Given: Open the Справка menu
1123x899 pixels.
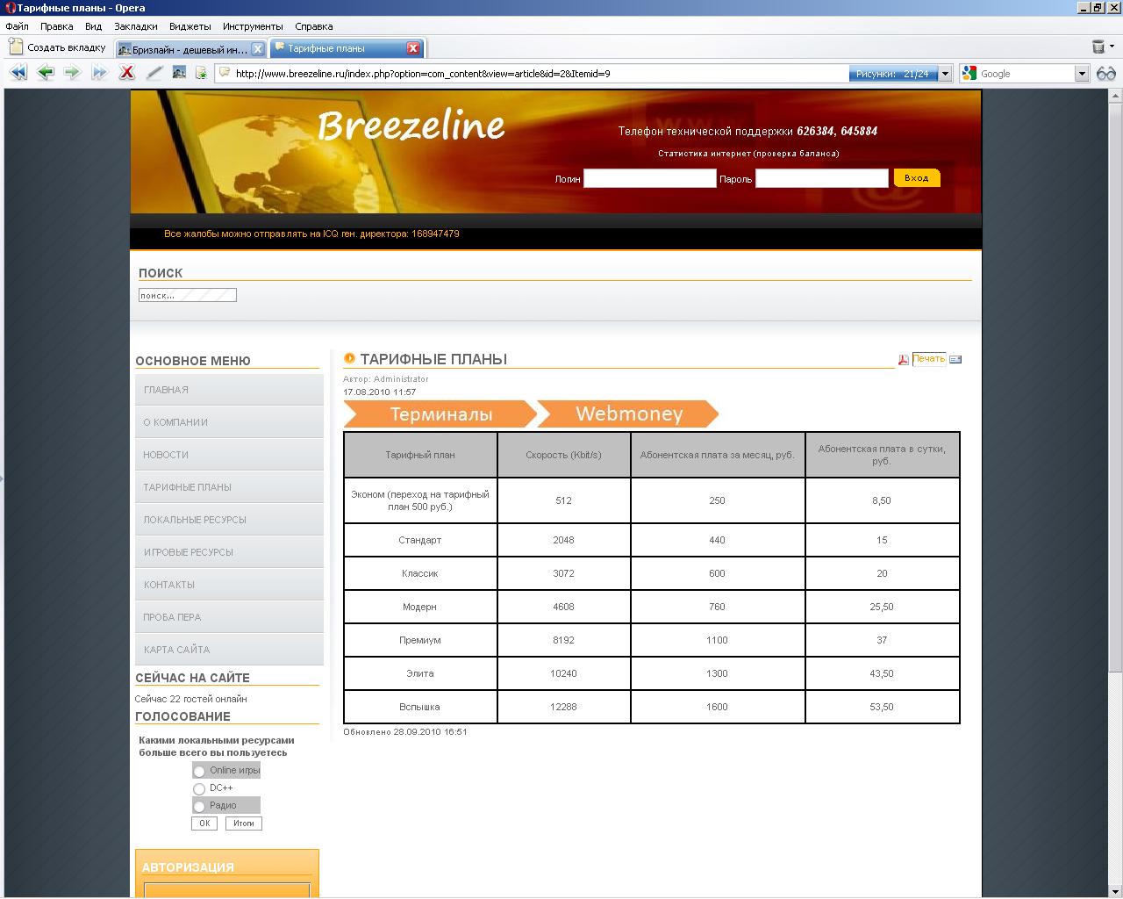Looking at the screenshot, I should tap(314, 26).
